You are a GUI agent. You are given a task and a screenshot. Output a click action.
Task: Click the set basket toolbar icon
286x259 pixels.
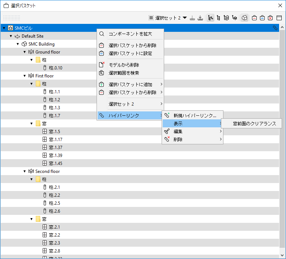262,18
